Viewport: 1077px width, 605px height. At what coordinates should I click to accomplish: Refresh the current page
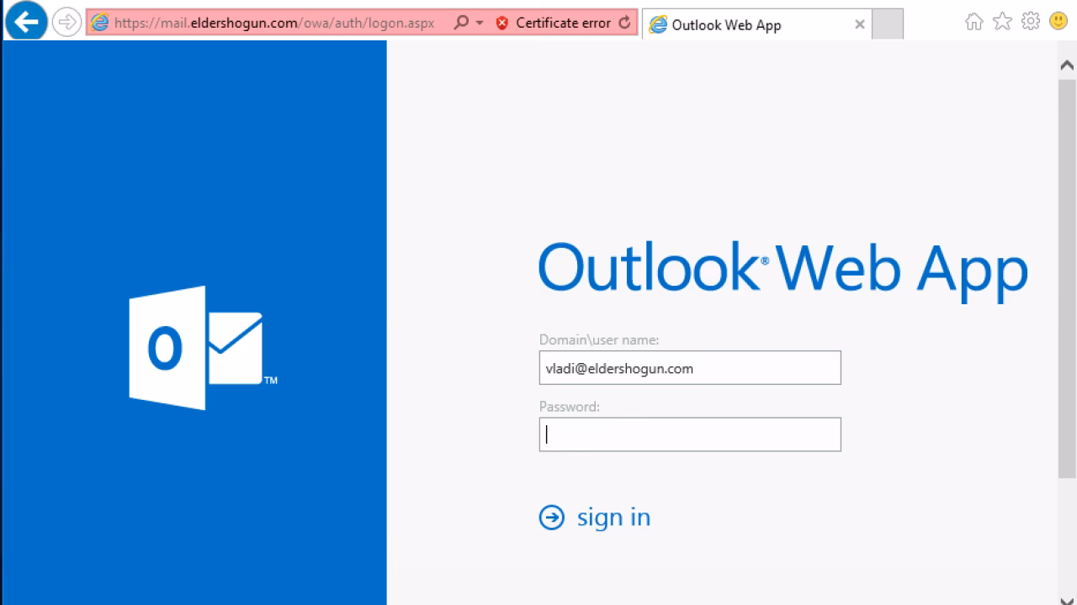coord(625,23)
